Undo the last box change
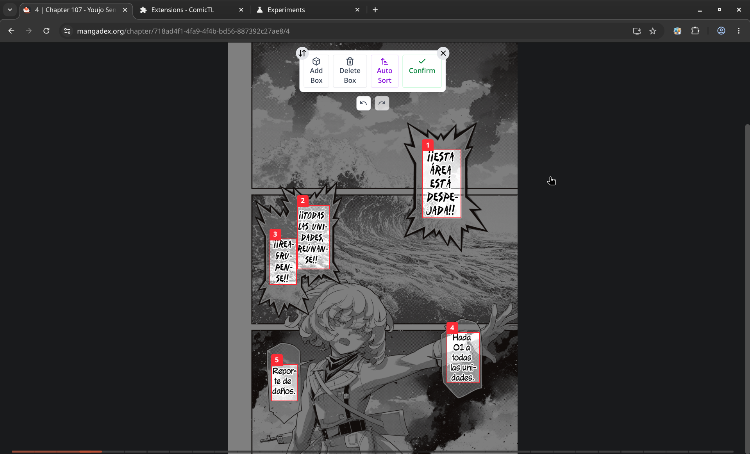The image size is (750, 454). (x=363, y=103)
